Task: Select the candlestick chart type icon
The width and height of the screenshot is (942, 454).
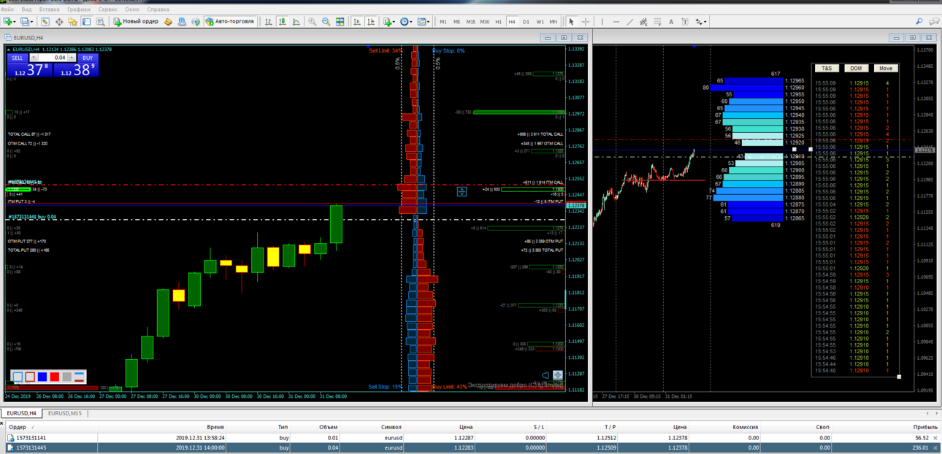Action: pos(282,22)
